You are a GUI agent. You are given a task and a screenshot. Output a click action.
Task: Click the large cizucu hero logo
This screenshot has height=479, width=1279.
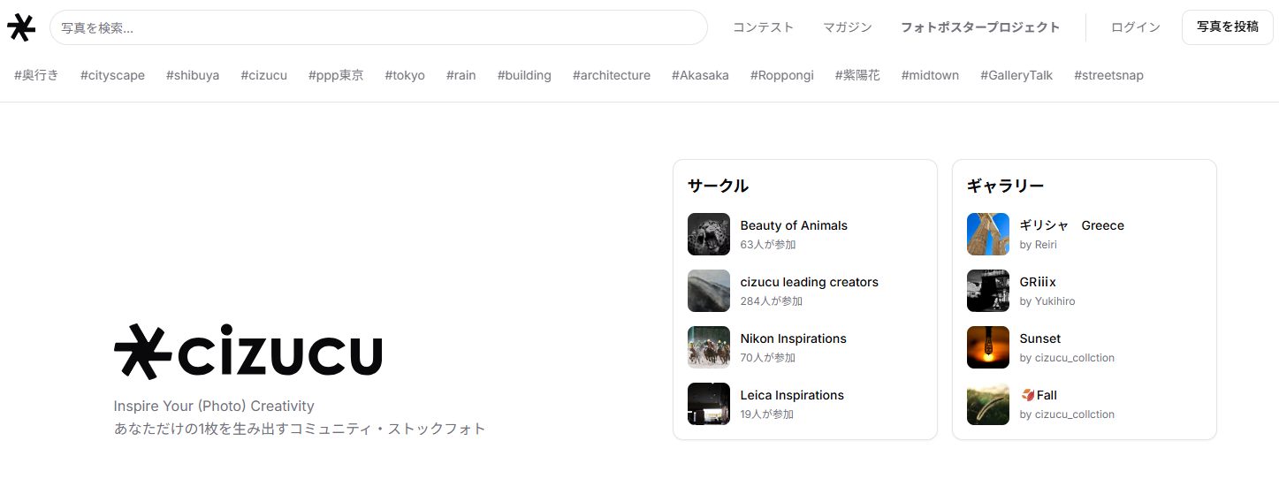tap(248, 352)
